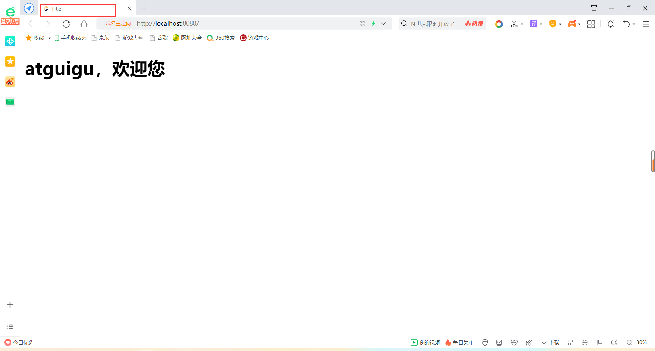Click the lightning speed mode icon
Screen dimensions: 655x351
[x=373, y=24]
